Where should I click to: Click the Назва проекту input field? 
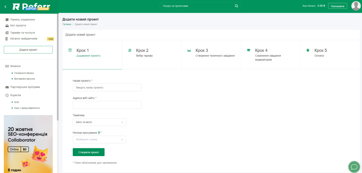(107, 87)
